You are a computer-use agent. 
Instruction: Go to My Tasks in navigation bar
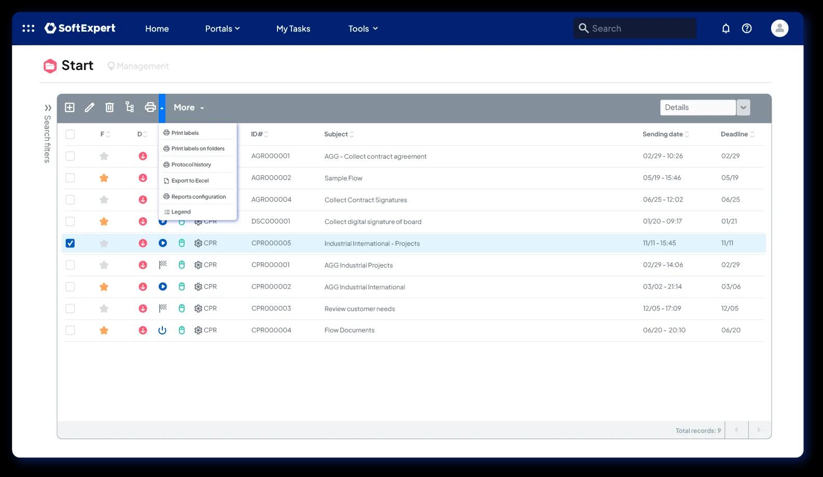click(293, 29)
